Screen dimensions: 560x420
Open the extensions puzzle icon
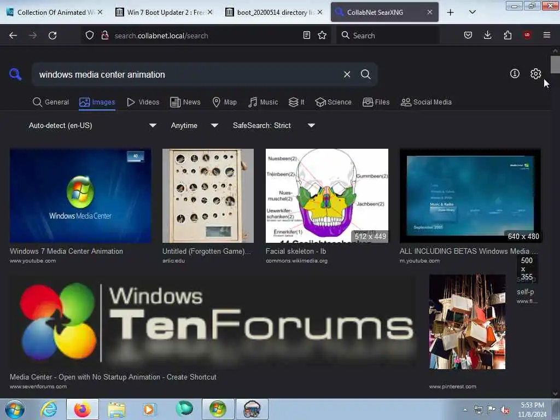coord(507,35)
